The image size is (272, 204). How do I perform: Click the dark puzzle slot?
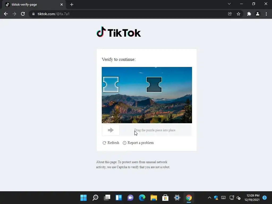154,85
